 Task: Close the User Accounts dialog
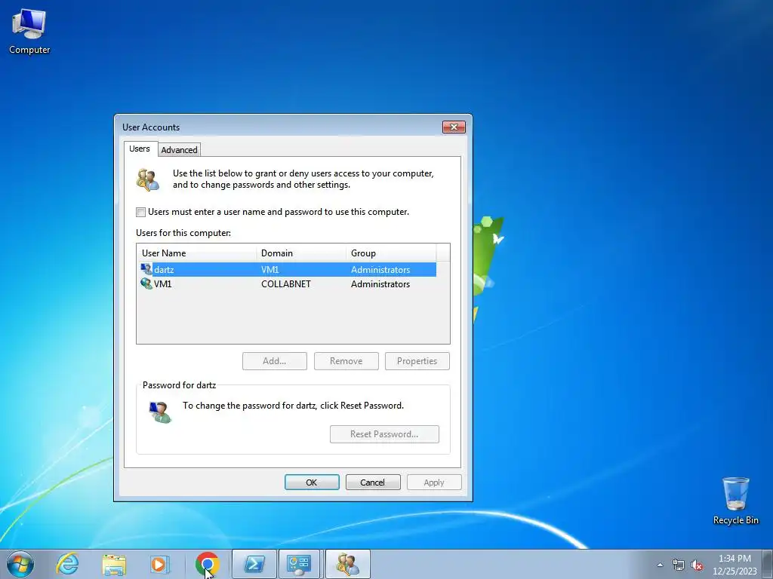(454, 127)
